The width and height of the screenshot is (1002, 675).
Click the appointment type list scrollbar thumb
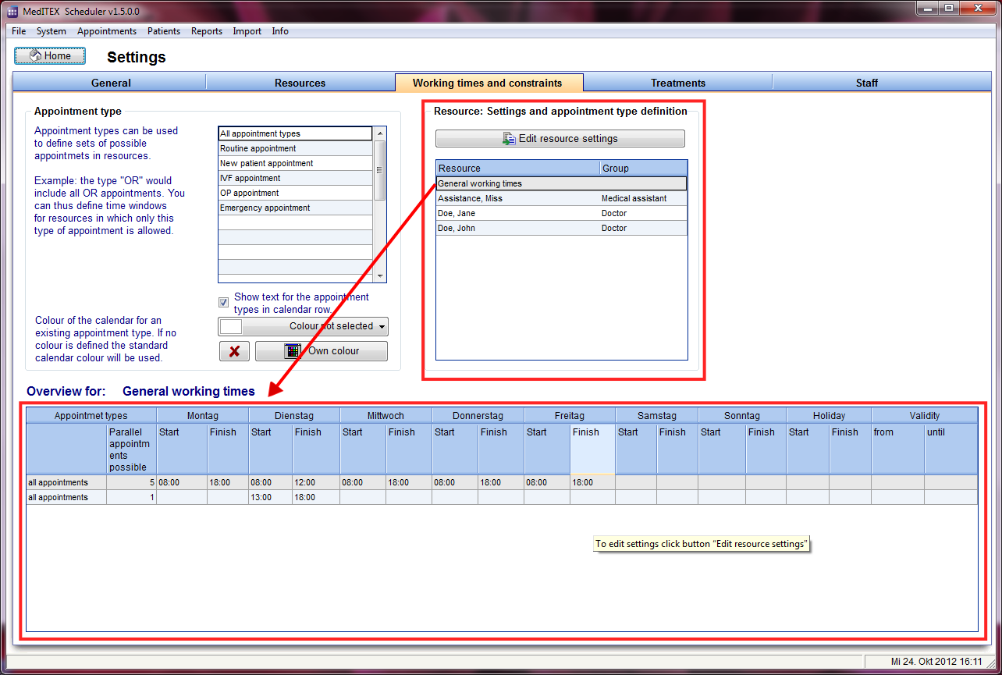point(380,170)
